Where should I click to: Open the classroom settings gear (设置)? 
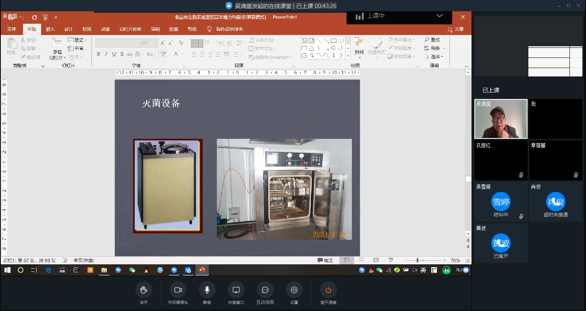(294, 290)
